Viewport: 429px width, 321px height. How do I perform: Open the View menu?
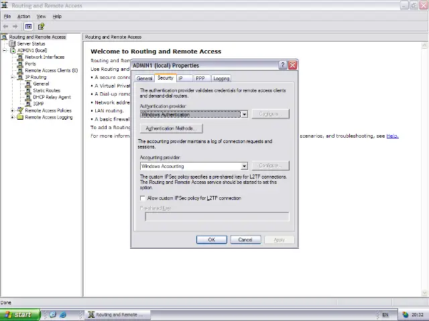click(42, 16)
